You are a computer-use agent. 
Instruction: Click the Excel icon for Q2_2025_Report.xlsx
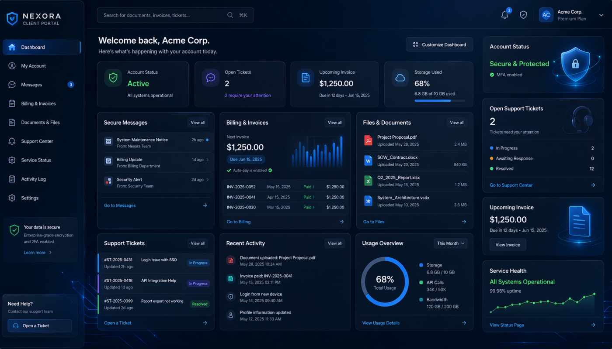tap(368, 181)
